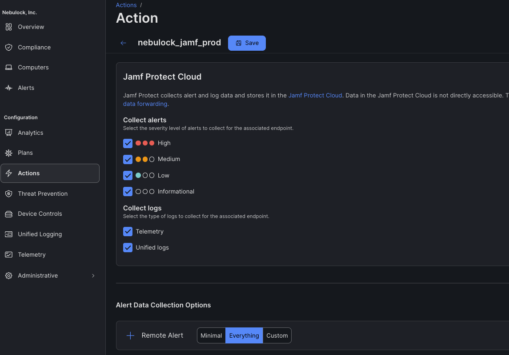The width and height of the screenshot is (509, 355).
Task: Click the Remote Alert label
Action: [x=162, y=335]
